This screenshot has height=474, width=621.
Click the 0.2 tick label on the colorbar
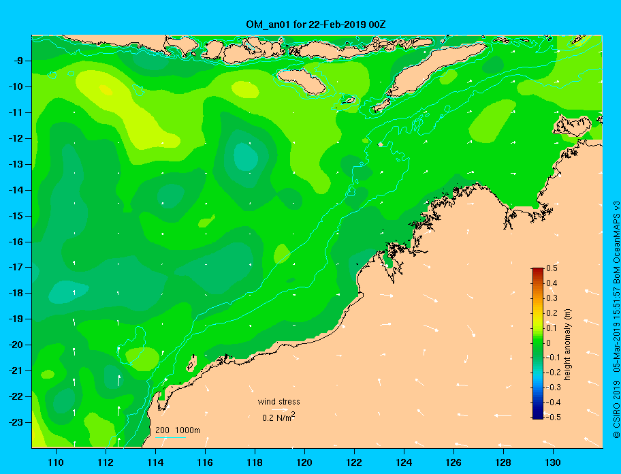click(x=552, y=313)
